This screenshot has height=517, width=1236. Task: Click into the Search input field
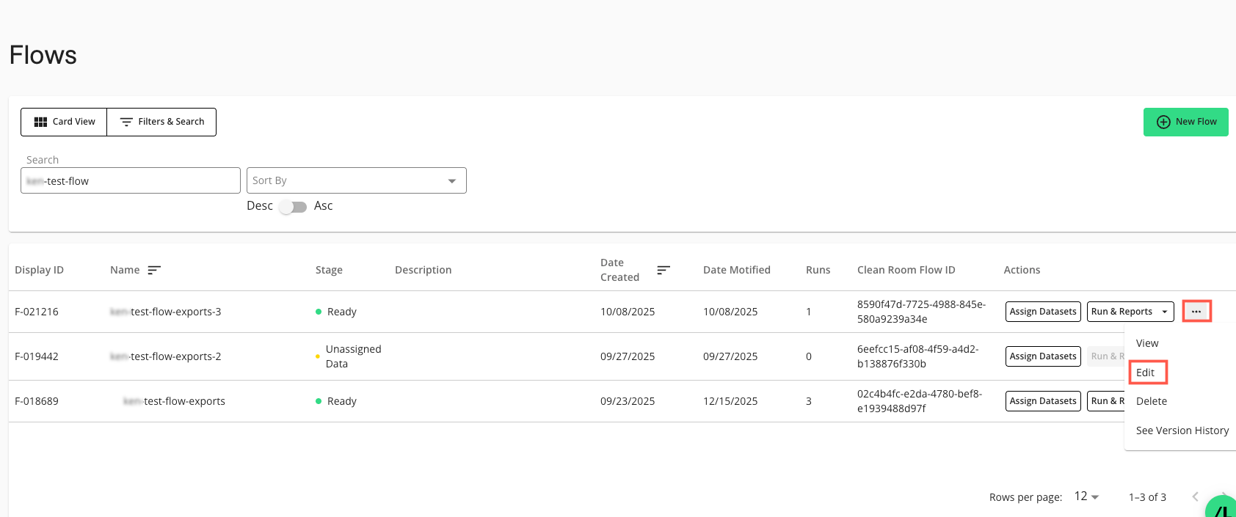tap(131, 180)
